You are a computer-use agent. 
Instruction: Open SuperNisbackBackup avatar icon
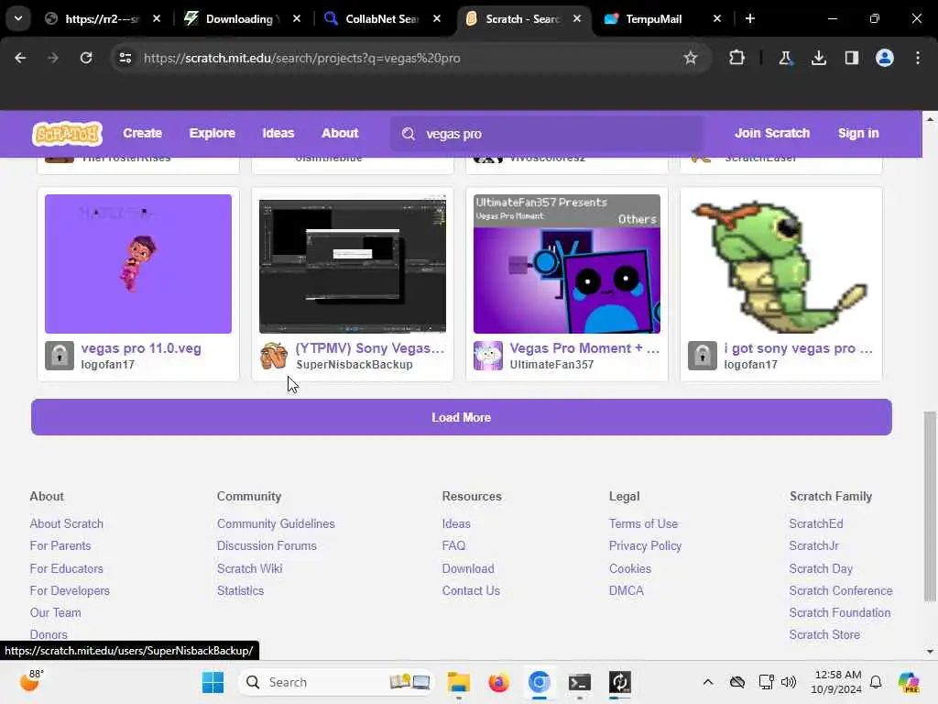coord(274,356)
